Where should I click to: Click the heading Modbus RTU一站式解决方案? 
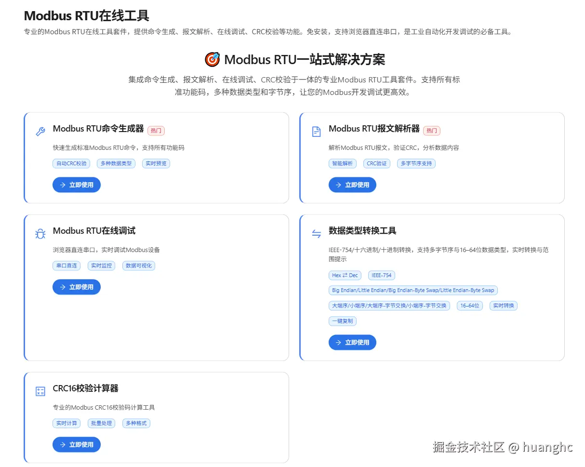pos(305,60)
